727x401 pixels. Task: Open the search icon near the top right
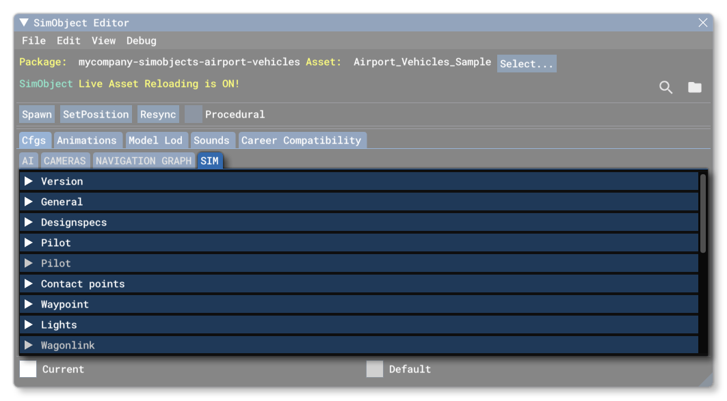pos(665,87)
